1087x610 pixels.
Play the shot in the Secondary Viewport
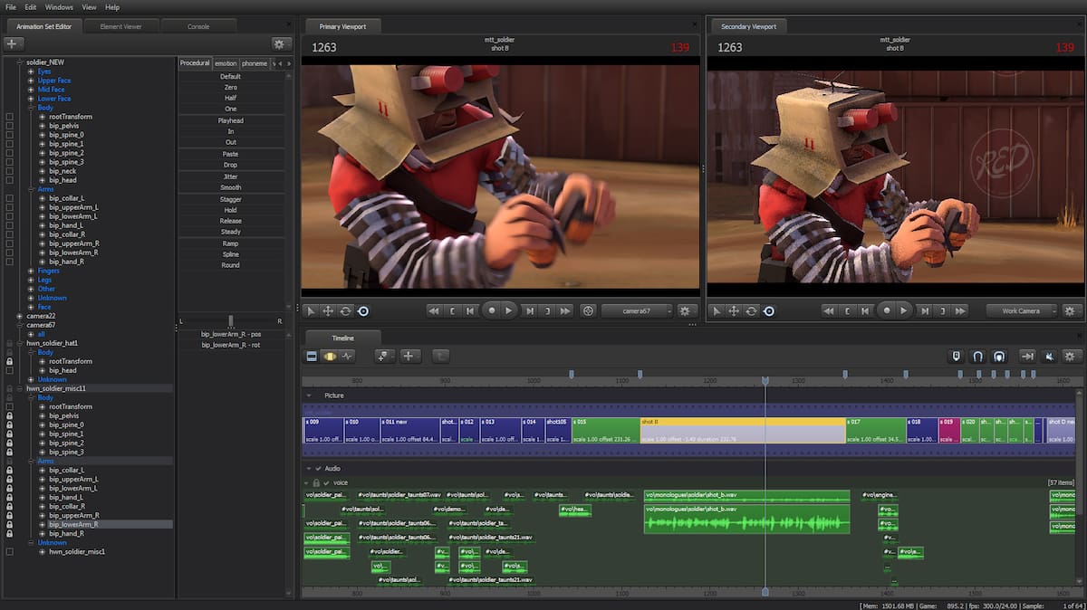[x=904, y=310]
